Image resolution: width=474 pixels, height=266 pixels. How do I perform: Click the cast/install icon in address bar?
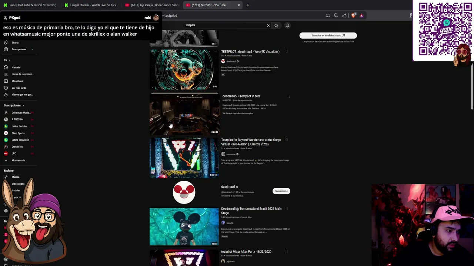click(x=327, y=16)
